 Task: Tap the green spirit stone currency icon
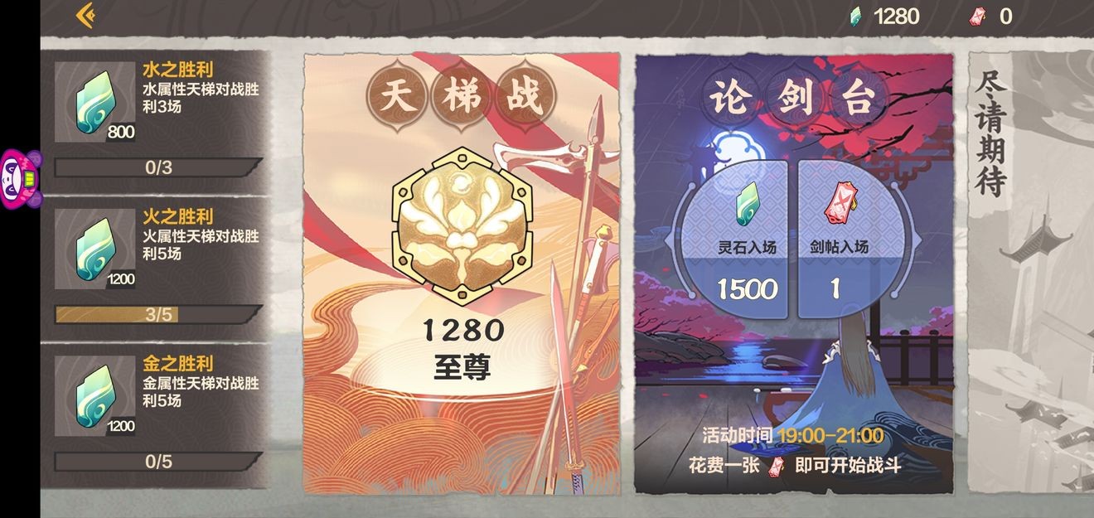tap(857, 16)
